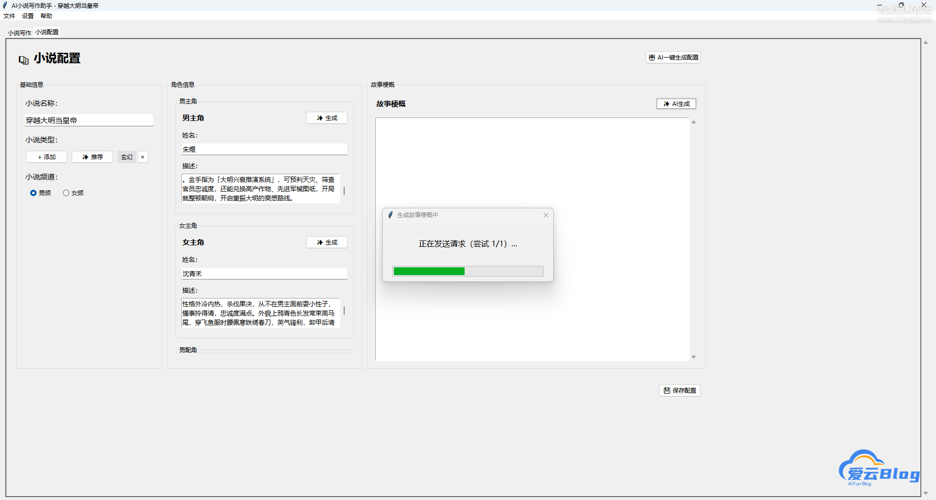Viewport: 936px width, 500px height.
Task: Switch to the 小说写作 tab
Action: coord(19,33)
